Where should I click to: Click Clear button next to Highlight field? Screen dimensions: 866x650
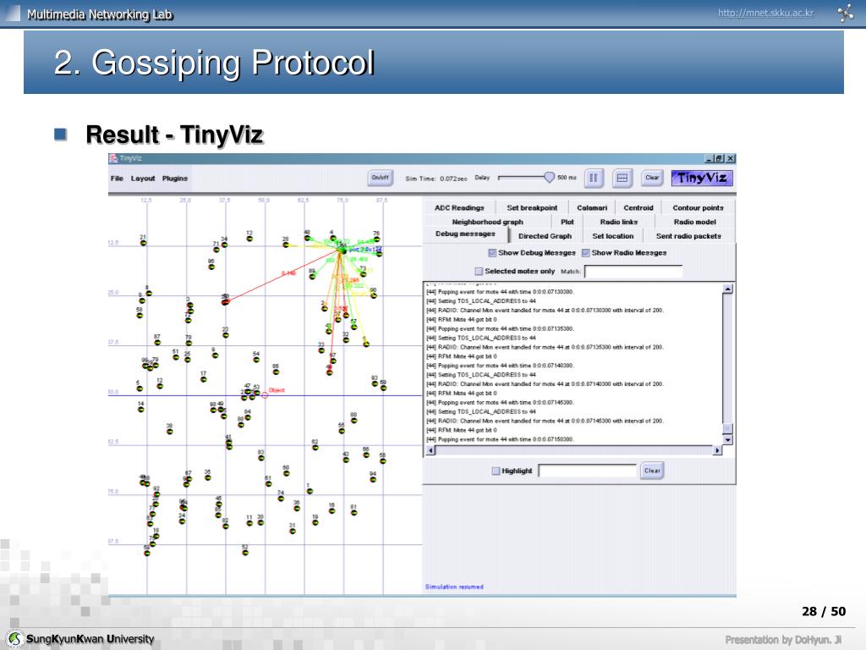(652, 471)
